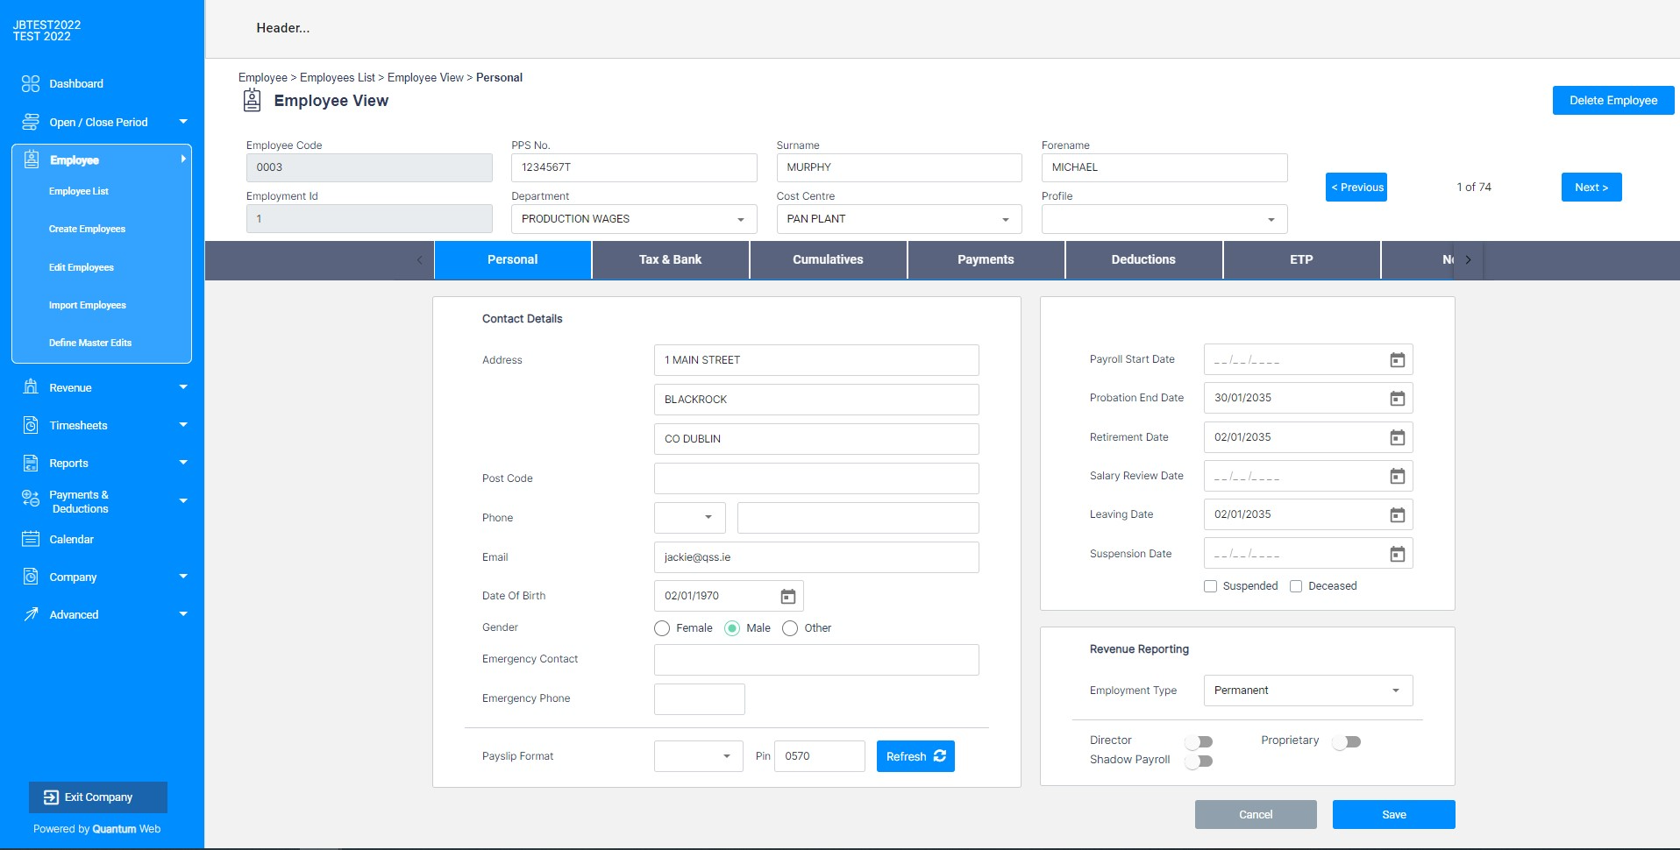1680x850 pixels.
Task: Click the Refresh pin button
Action: (915, 756)
